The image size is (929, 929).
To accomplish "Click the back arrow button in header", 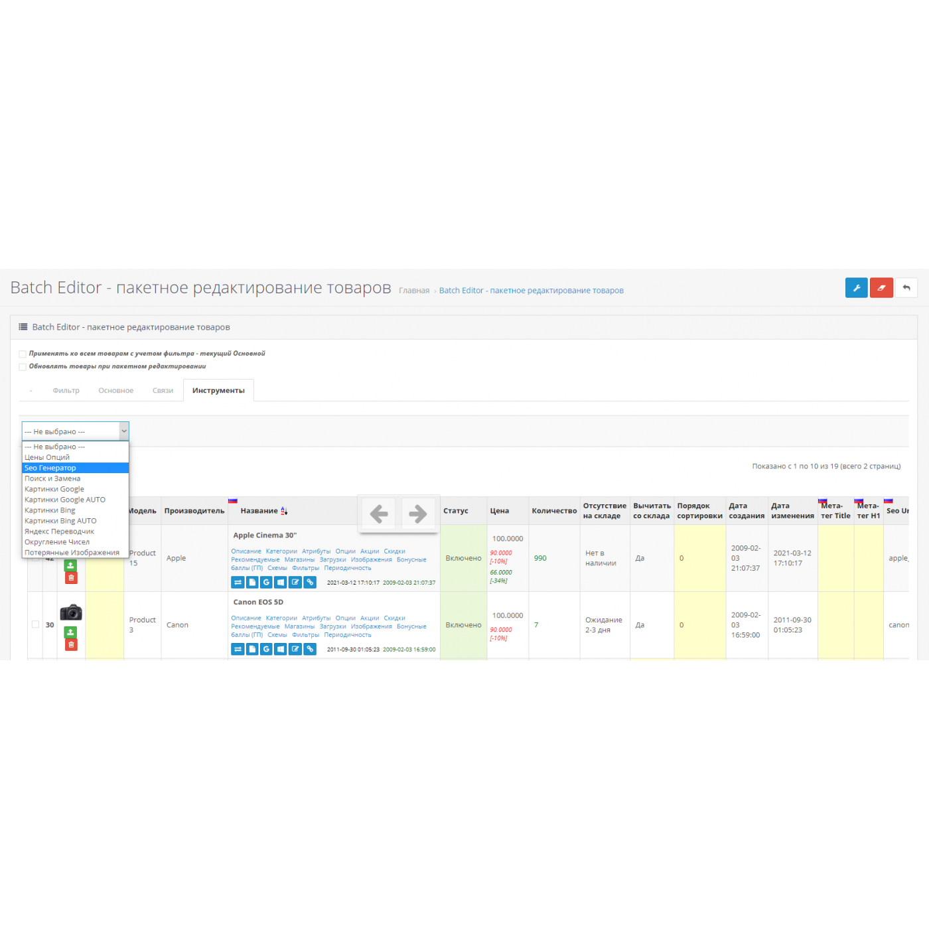I will pyautogui.click(x=906, y=288).
